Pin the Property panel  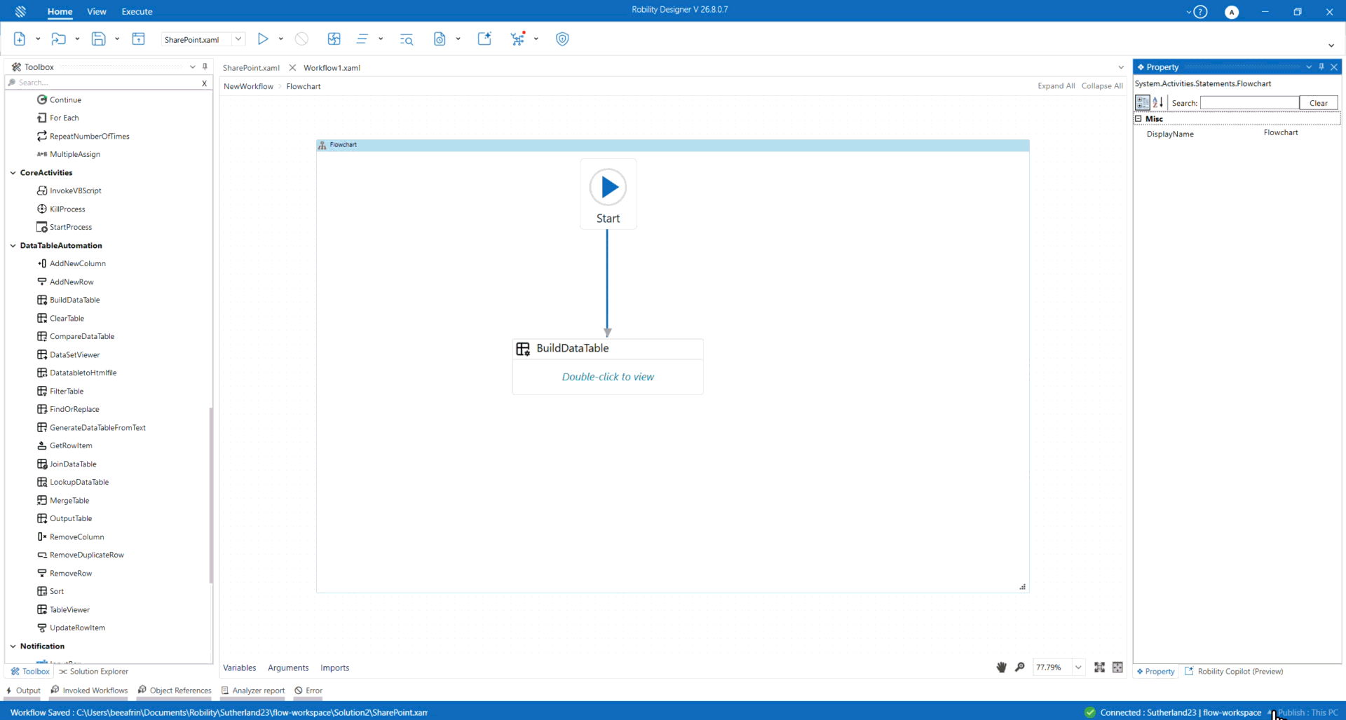tap(1321, 67)
